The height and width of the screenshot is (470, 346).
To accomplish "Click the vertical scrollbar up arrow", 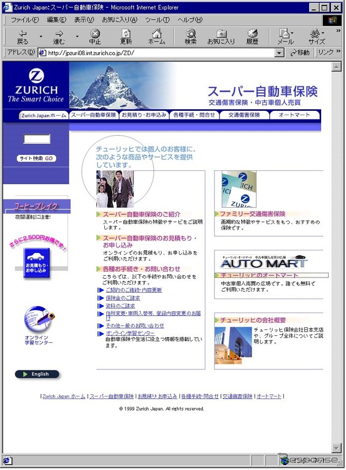I will coord(336,67).
